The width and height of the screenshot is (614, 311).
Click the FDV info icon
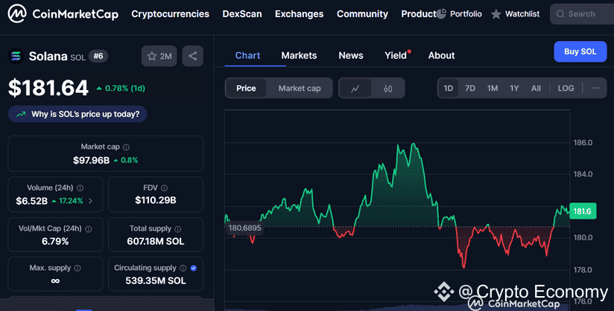coord(164,188)
